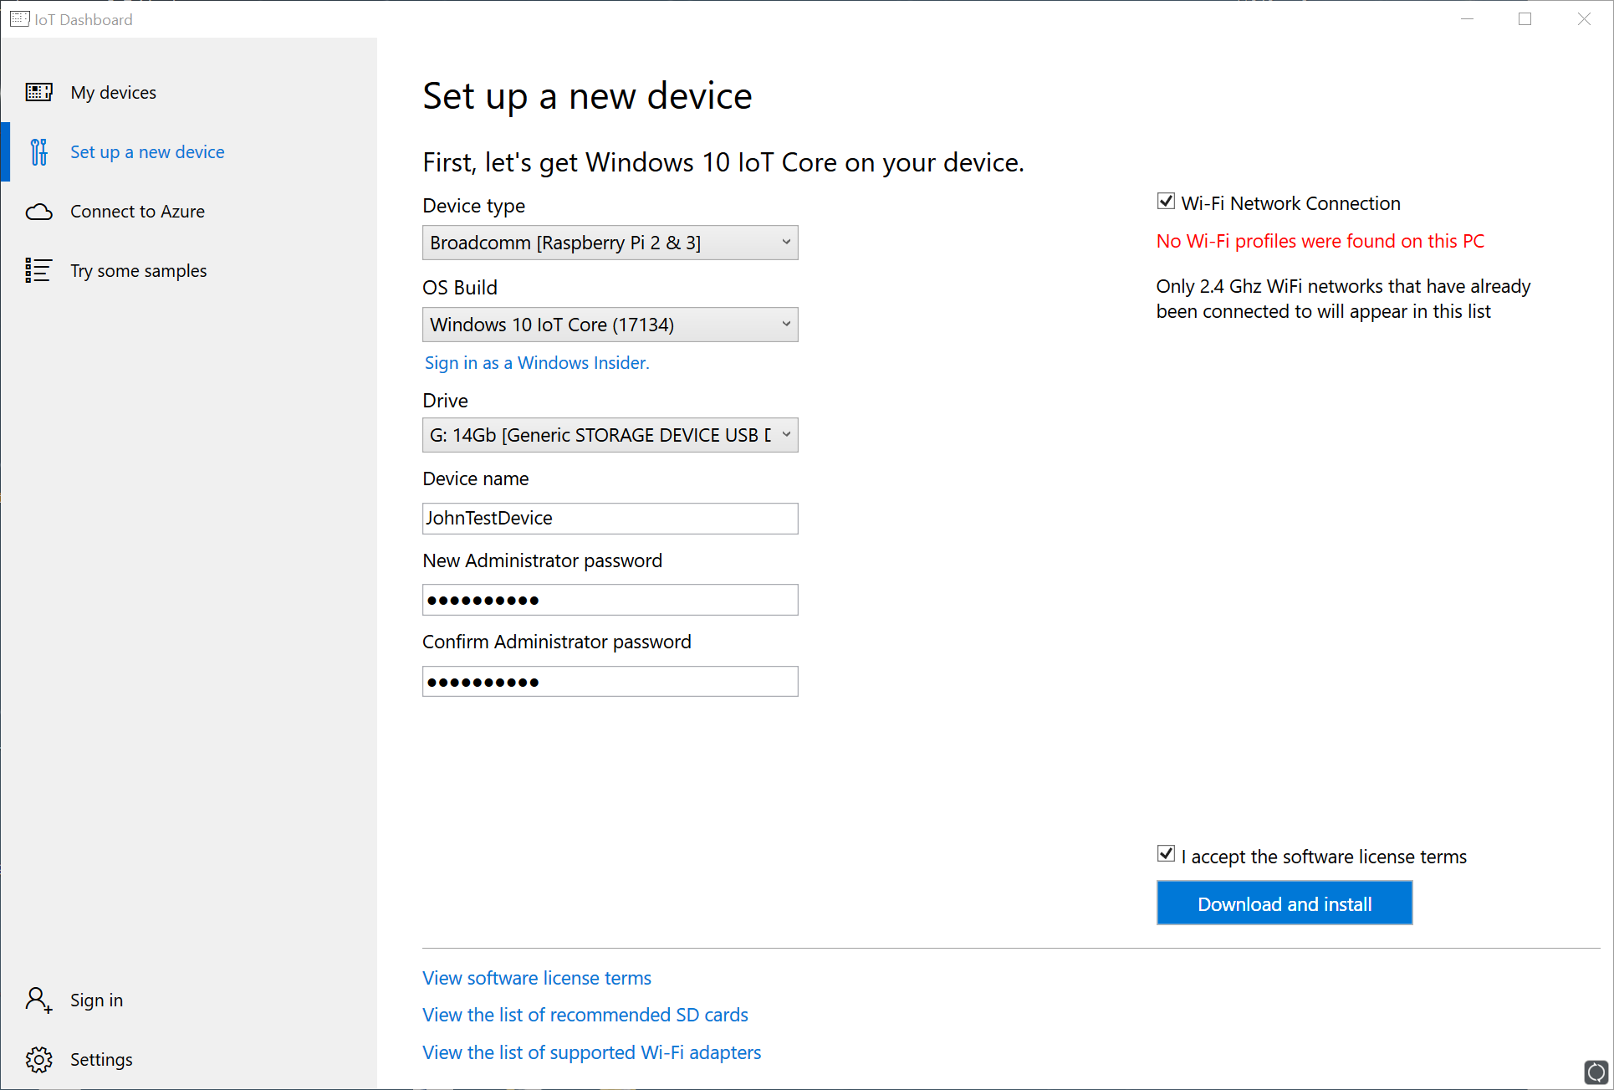1614x1090 pixels.
Task: Click the Sign in person icon
Action: pos(38,1000)
